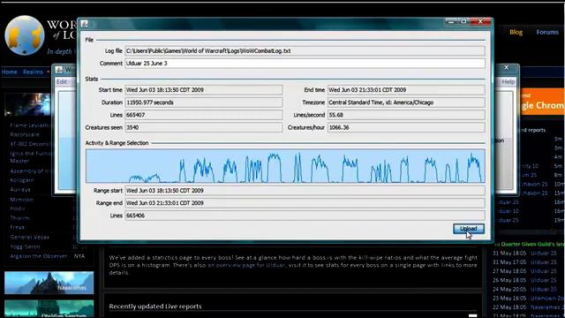The height and width of the screenshot is (318, 565).
Task: Open the Ulduar banner image in sidebar
Action: click(27, 104)
